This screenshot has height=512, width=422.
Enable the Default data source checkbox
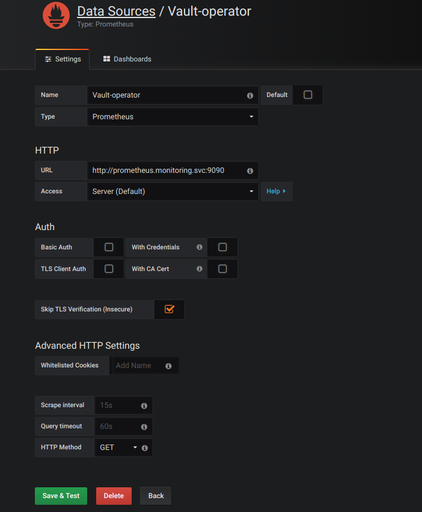[x=308, y=95]
